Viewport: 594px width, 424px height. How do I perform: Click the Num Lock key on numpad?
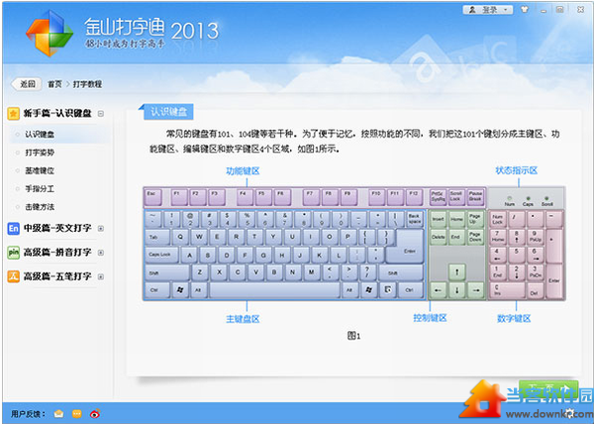pos(498,220)
